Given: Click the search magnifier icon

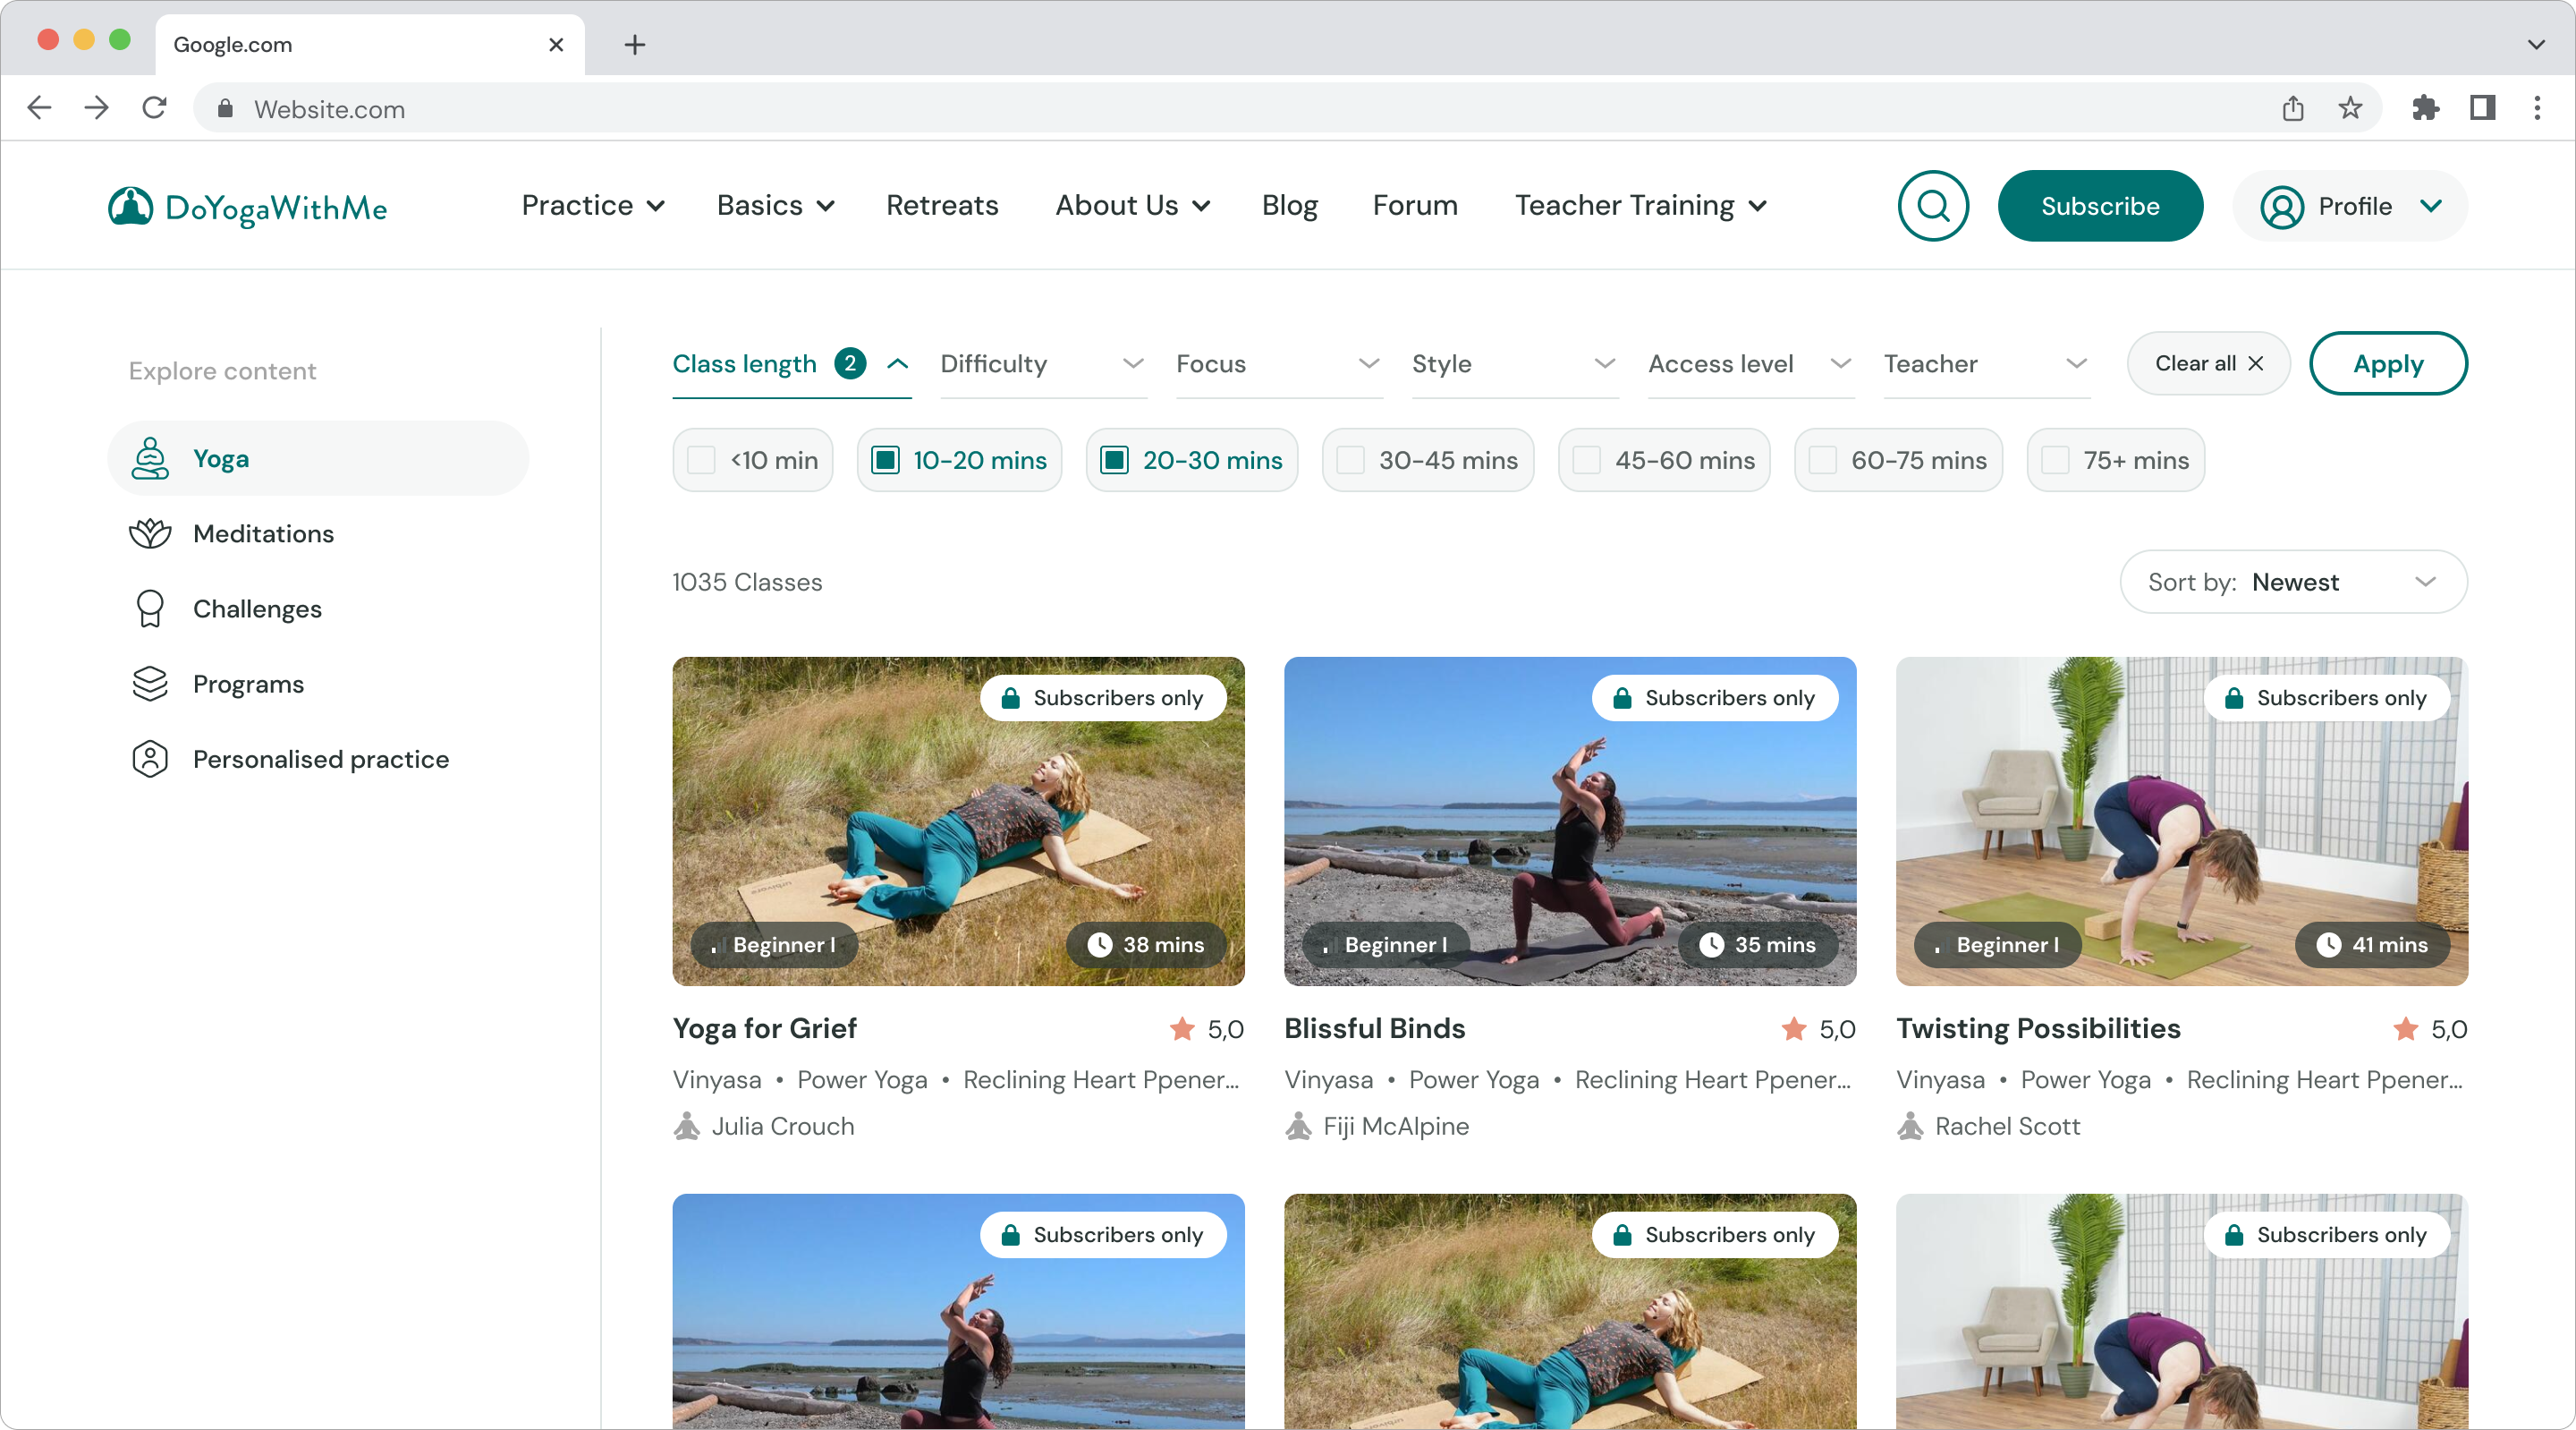Looking at the screenshot, I should [x=1932, y=206].
